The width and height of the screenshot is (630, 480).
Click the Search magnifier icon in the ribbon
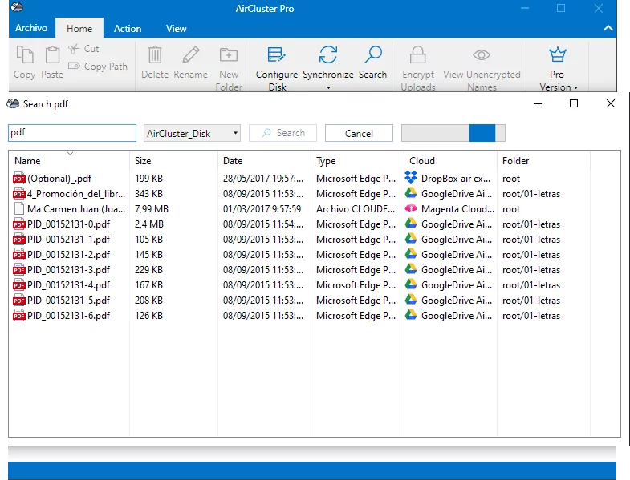click(x=372, y=55)
